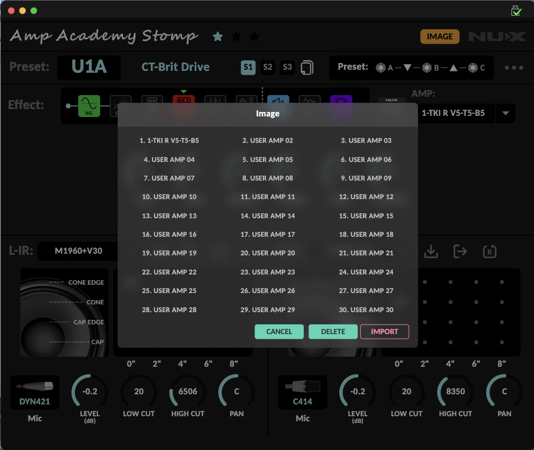Expand the AMP model dropdown arrow
This screenshot has height=450, width=534.
tap(505, 113)
